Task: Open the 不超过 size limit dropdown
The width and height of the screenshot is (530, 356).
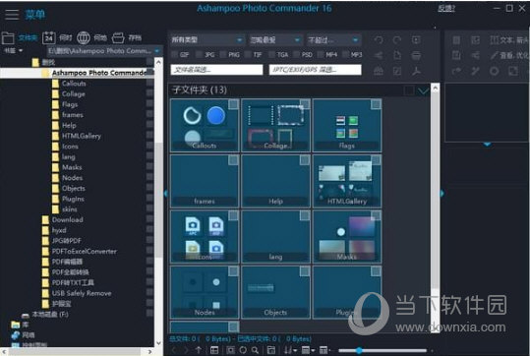Action: (333, 40)
